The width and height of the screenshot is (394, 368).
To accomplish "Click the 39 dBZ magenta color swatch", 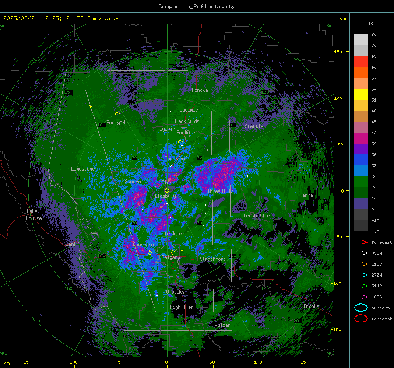I will (361, 138).
